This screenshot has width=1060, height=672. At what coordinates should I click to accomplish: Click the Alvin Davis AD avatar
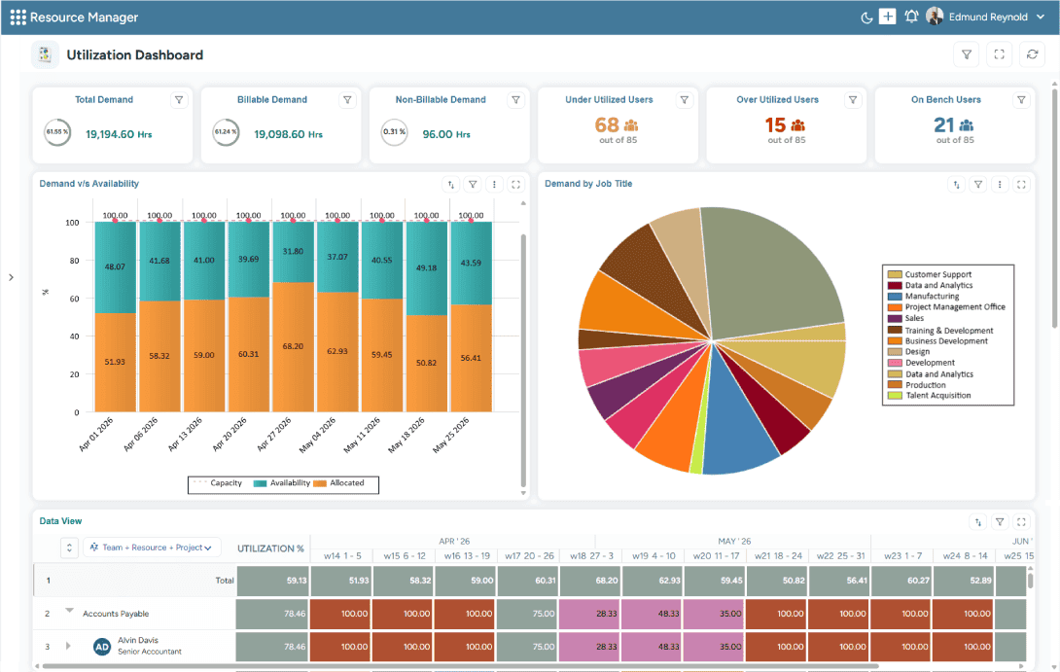(x=102, y=647)
